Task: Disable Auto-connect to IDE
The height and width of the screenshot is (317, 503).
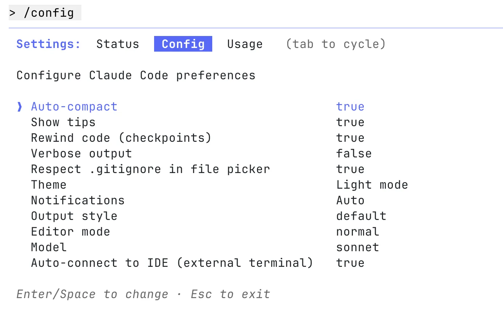Action: [x=172, y=262]
